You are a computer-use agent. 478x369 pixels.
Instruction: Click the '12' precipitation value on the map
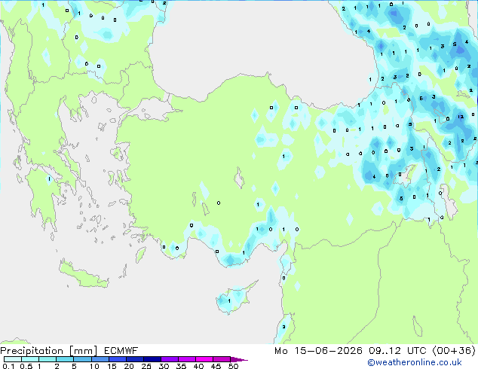(x=461, y=117)
